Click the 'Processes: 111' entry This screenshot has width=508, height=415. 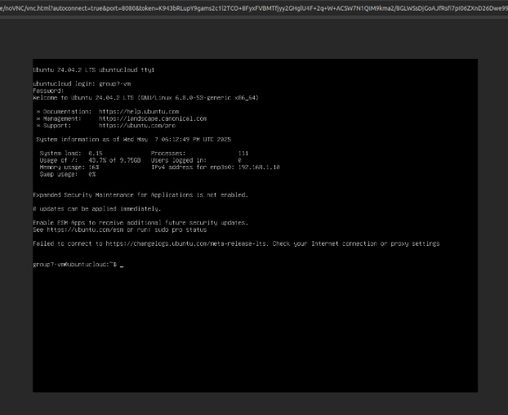coord(199,154)
